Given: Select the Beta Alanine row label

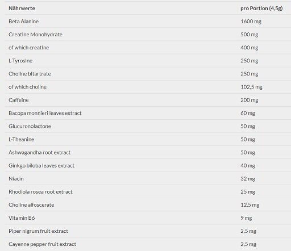Looking at the screenshot, I should click(23, 22).
